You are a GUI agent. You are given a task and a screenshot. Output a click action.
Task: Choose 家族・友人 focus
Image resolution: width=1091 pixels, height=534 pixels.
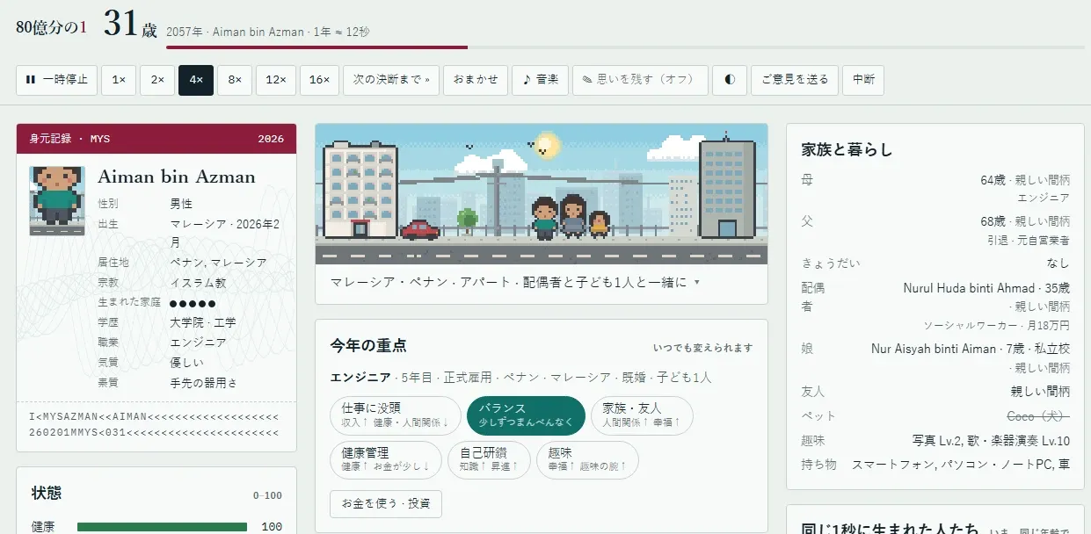[641, 415]
